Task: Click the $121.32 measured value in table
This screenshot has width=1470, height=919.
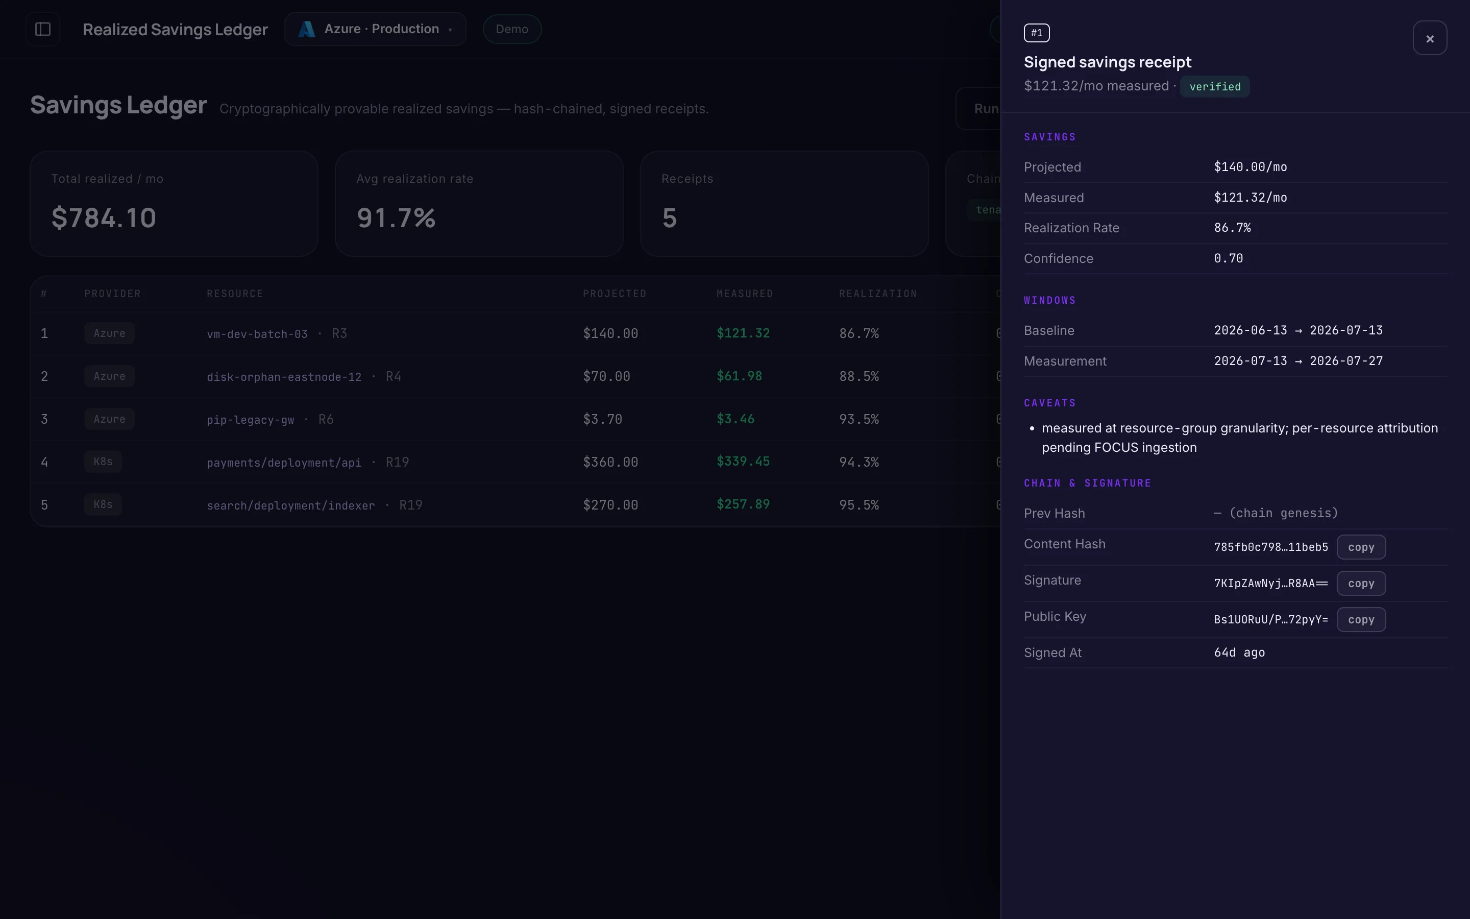Action: click(x=743, y=333)
